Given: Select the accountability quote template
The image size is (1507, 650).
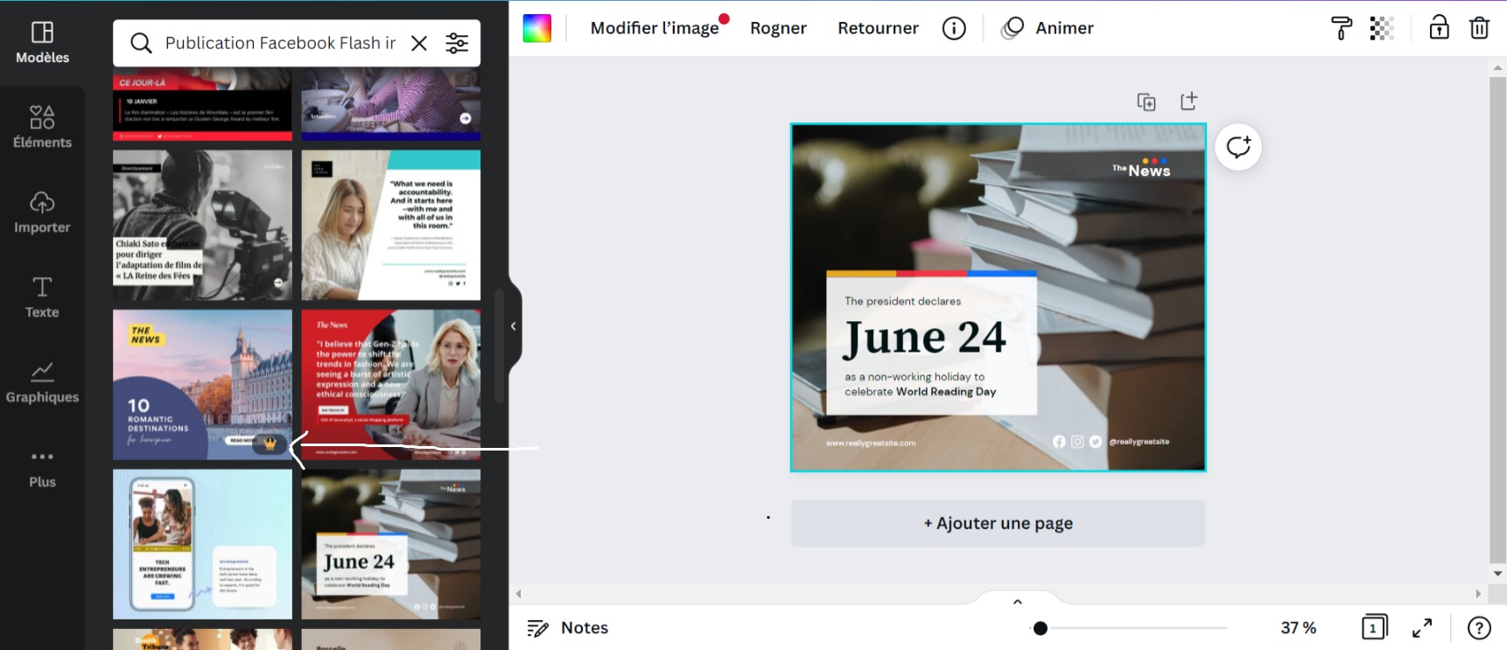Looking at the screenshot, I should coord(391,225).
